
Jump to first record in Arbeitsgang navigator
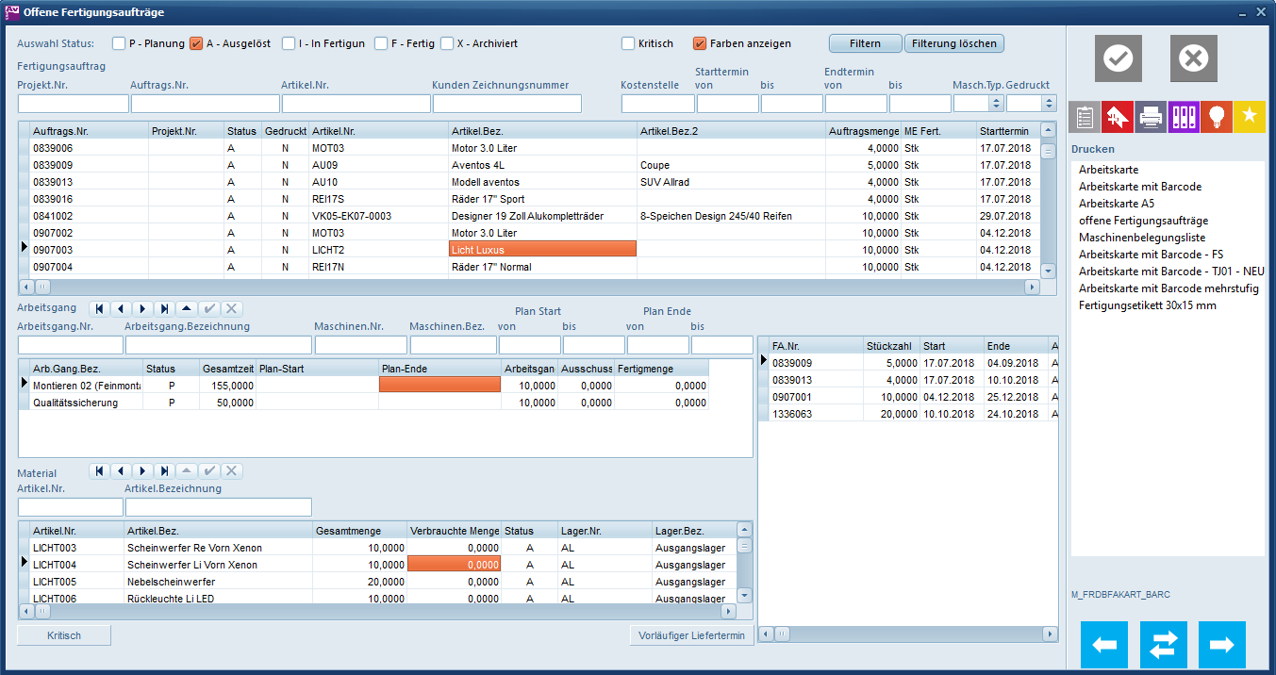point(99,309)
